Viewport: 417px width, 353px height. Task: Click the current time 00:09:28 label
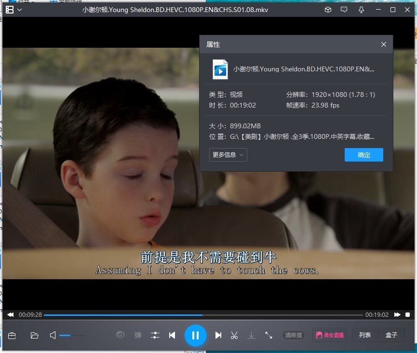(x=30, y=315)
